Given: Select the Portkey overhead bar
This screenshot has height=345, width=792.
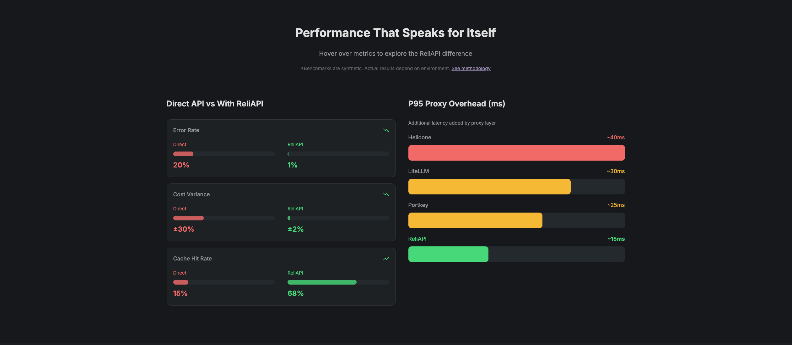Looking at the screenshot, I should (475, 220).
